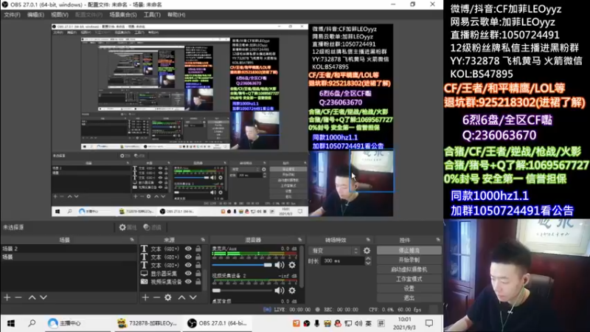This screenshot has width=590, height=332.
Task: Move scene up with up arrow in 场景 panel
Action: pos(32,297)
